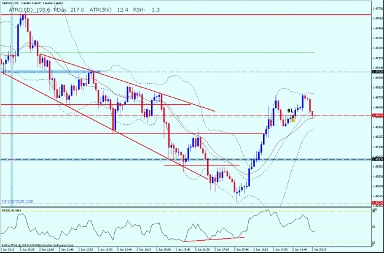Click the 12.4 ATR(3hr) value
This screenshot has height=253, width=384.
point(123,10)
